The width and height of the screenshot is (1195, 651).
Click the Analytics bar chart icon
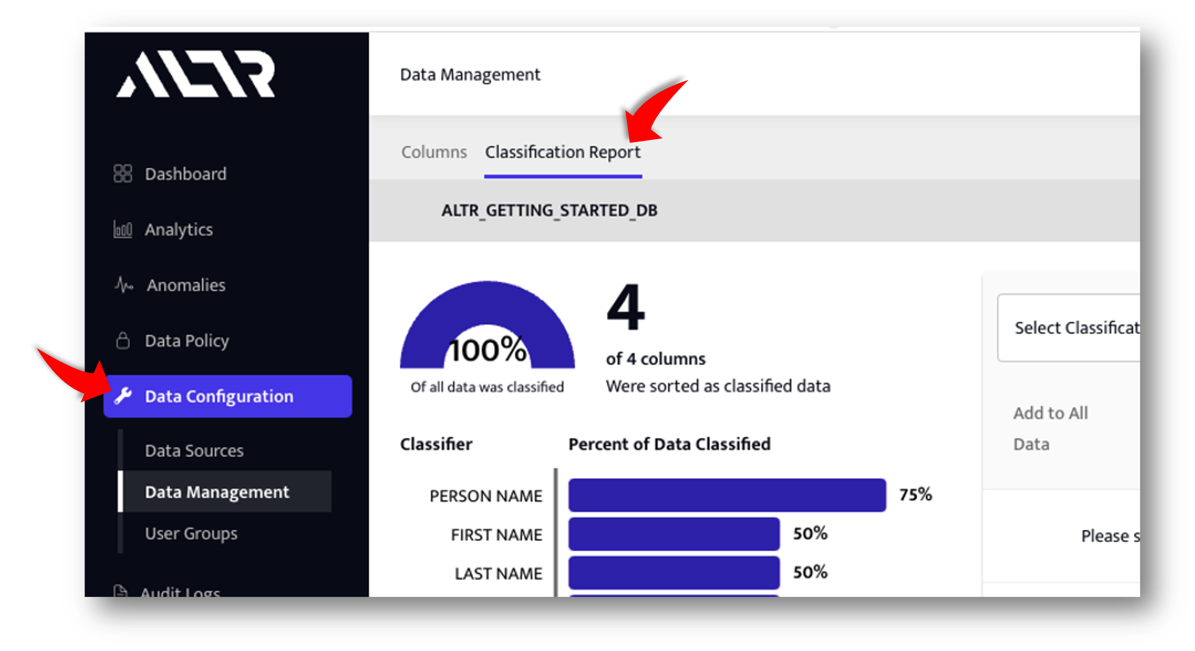pyautogui.click(x=122, y=229)
